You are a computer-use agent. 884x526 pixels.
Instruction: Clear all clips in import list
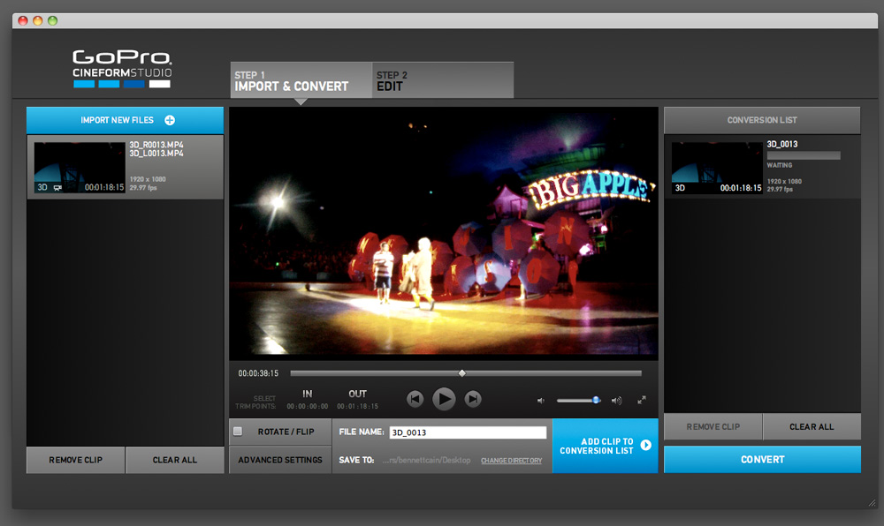[175, 460]
